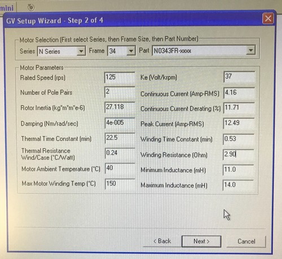
Task: Focus the Continuous Current (Amp-RMS) field
Action: pyautogui.click(x=239, y=93)
